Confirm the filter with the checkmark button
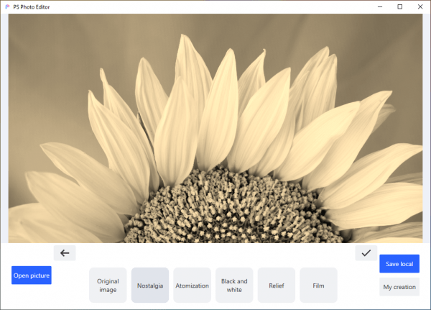Image resolution: width=431 pixels, height=310 pixels. coord(366,253)
